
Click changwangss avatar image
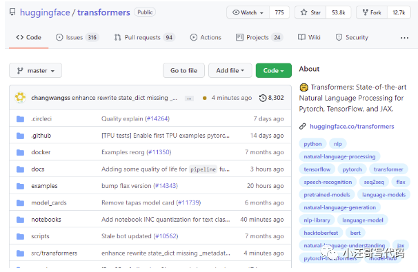(x=20, y=98)
